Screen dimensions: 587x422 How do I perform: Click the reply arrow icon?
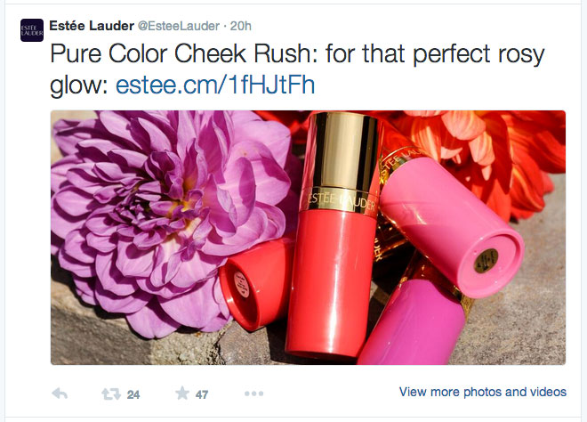coord(60,394)
